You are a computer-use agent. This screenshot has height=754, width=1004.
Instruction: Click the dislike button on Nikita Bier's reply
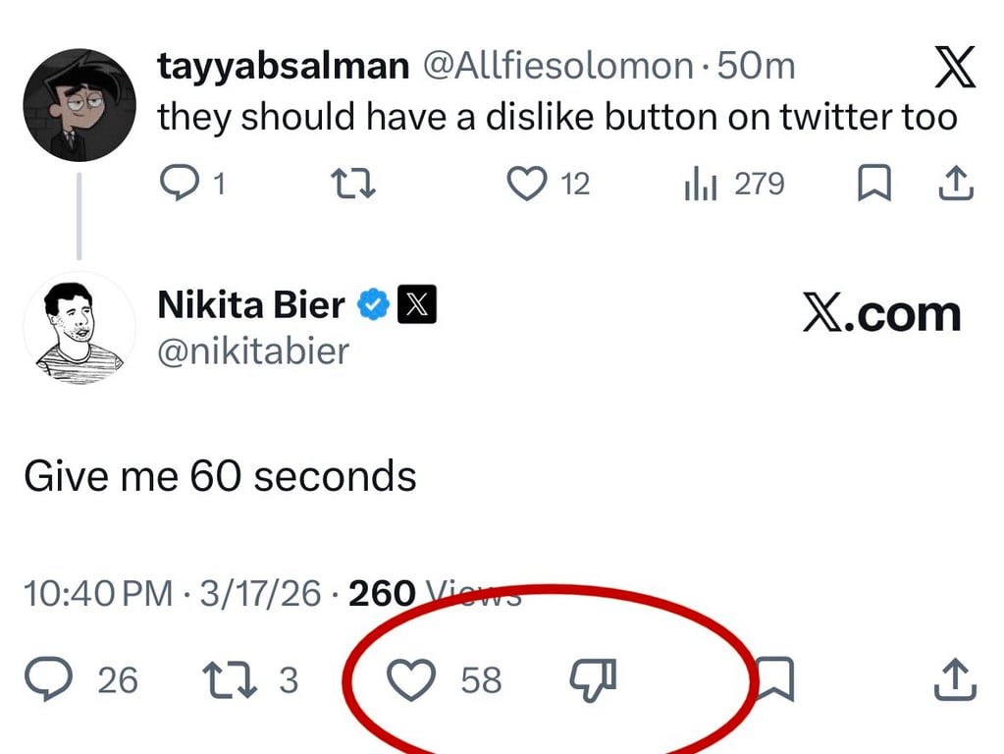(595, 679)
